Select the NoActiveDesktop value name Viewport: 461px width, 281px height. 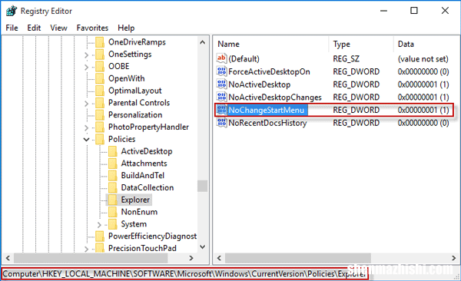pyautogui.click(x=260, y=84)
